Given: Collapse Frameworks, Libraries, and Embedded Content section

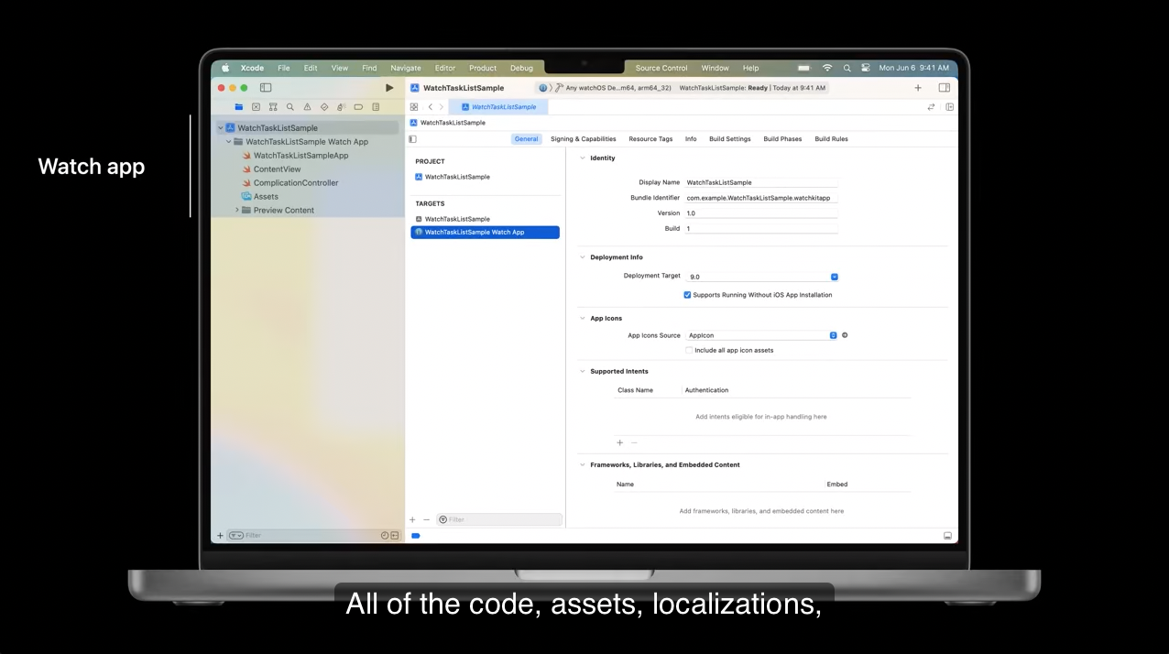Looking at the screenshot, I should (582, 465).
